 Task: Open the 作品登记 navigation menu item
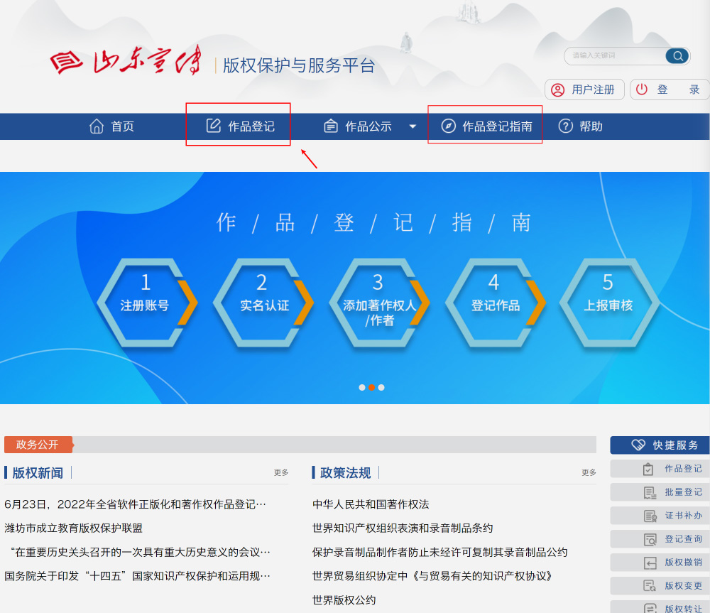[238, 125]
